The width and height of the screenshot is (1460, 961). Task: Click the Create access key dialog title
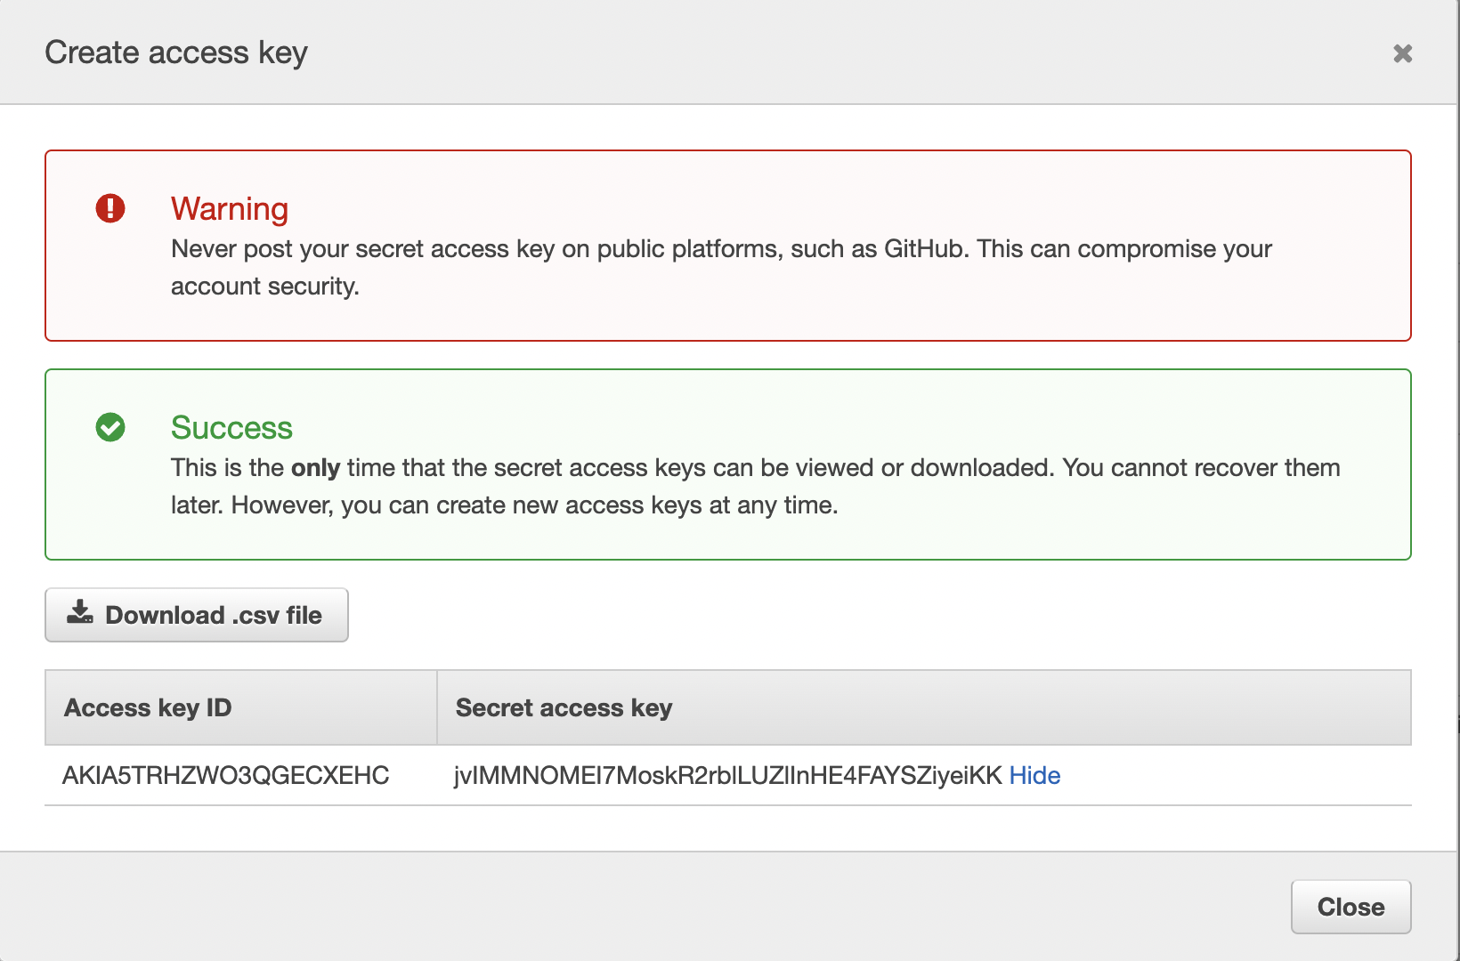[x=176, y=52]
